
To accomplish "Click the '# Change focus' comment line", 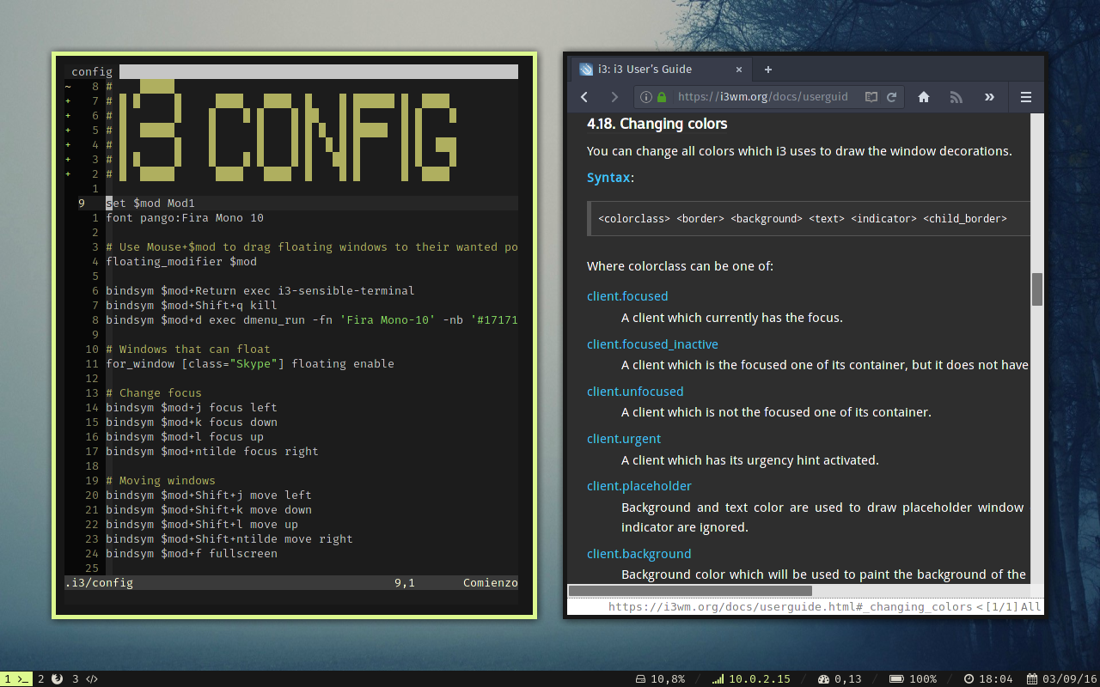I will (x=154, y=393).
